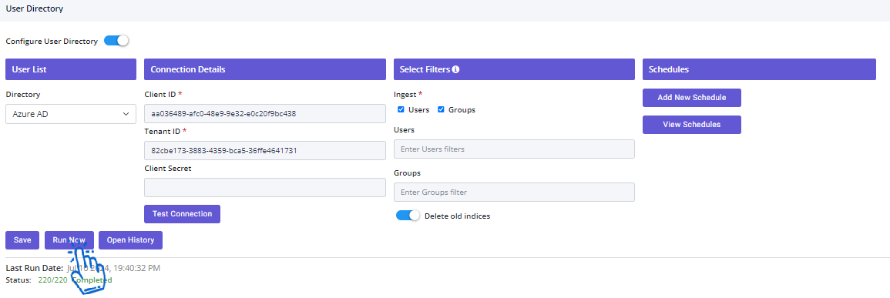
Task: Focus the Client ID input field
Action: (x=265, y=113)
